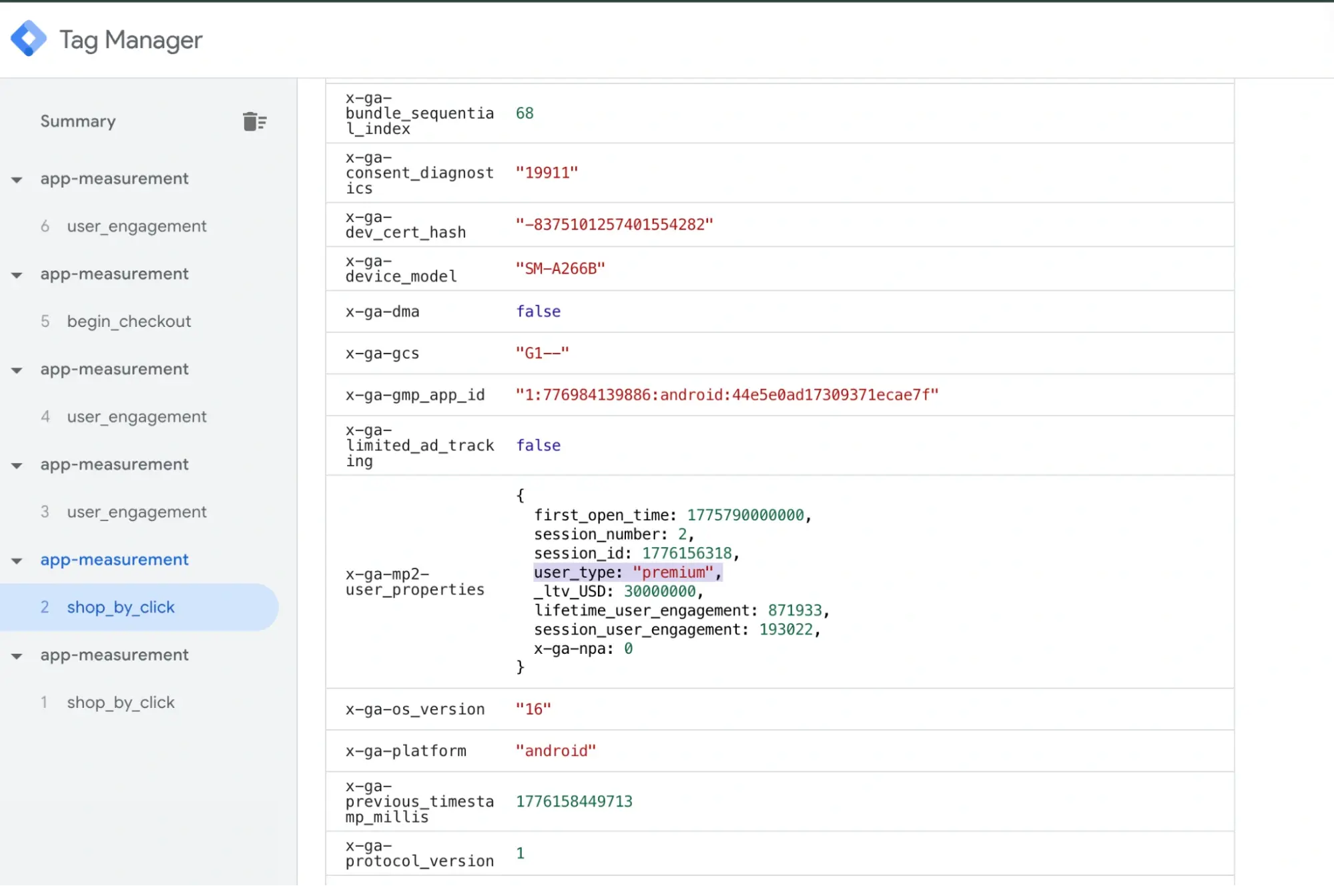Click the x-ga-npa: 0 line

tap(583, 648)
